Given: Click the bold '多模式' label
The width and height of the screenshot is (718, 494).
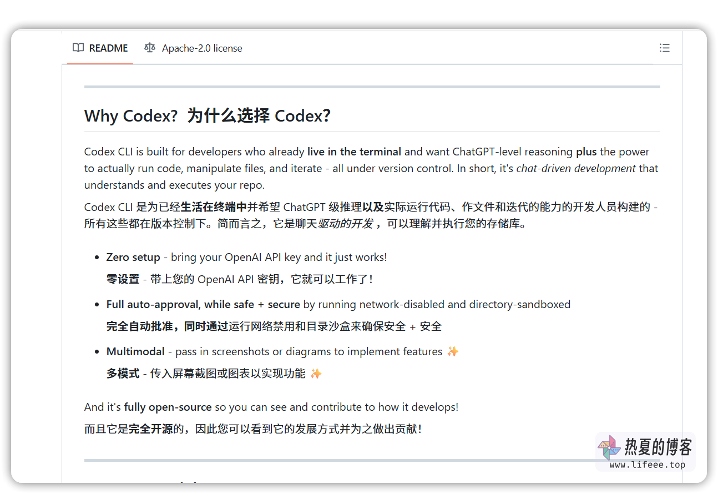Looking at the screenshot, I should [x=123, y=374].
